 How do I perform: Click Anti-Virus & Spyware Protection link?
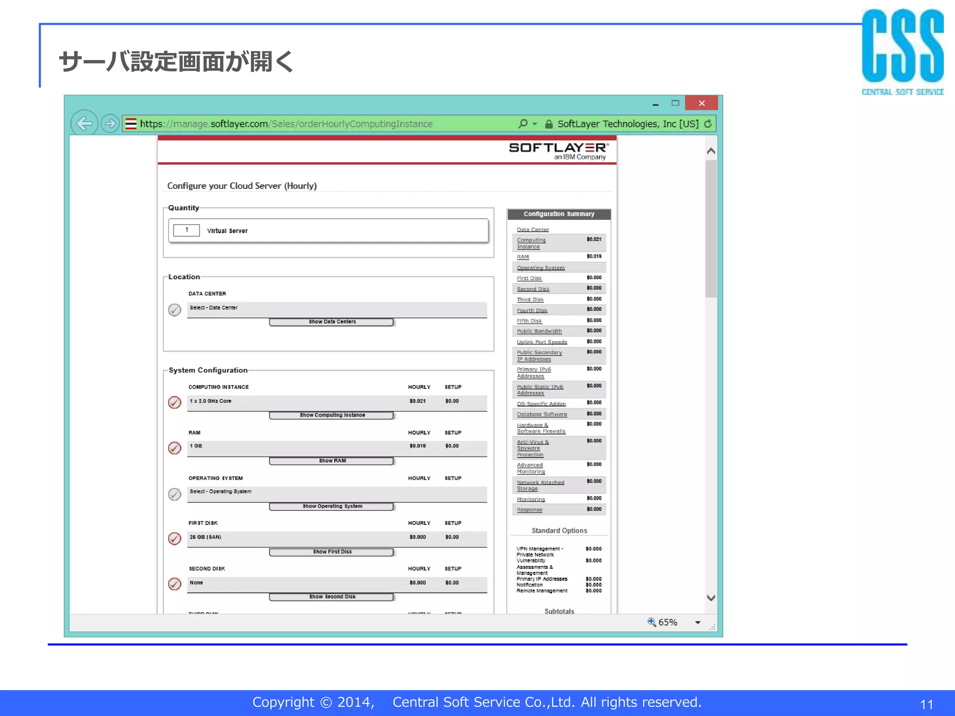pyautogui.click(x=533, y=448)
